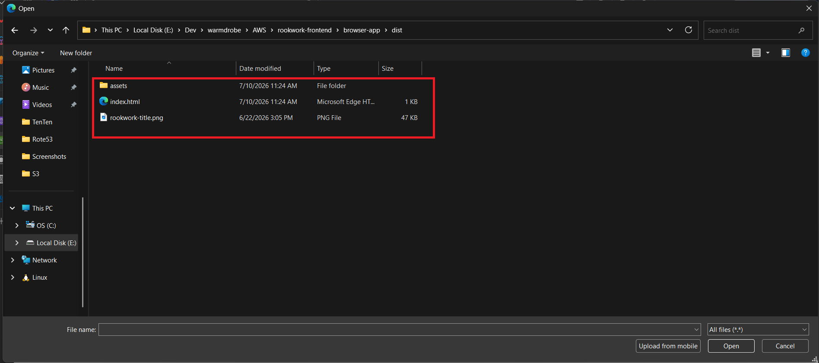
Task: Click the search dist magnifier icon
Action: pyautogui.click(x=801, y=30)
